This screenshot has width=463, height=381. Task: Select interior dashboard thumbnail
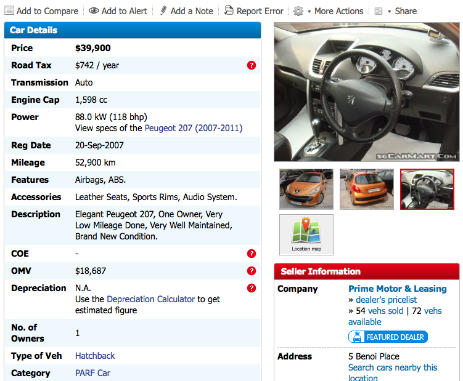(x=427, y=189)
